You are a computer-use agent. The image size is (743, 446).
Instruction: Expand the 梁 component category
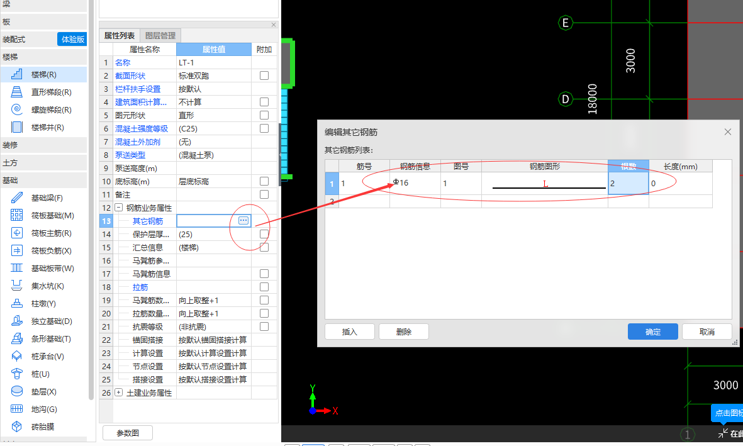coord(43,4)
